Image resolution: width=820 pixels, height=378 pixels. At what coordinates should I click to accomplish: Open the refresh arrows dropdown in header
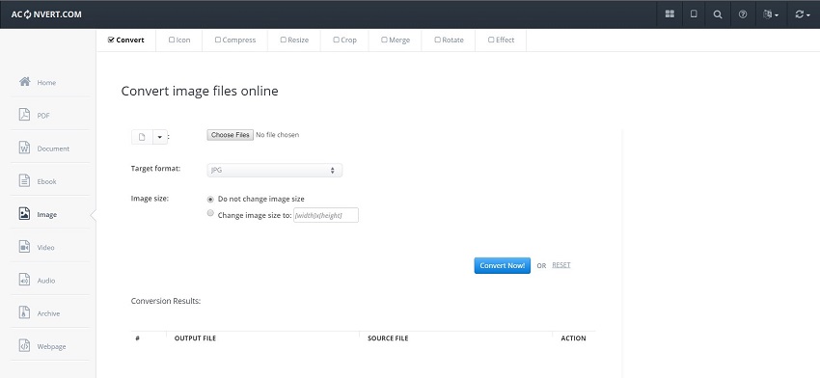[x=803, y=14]
